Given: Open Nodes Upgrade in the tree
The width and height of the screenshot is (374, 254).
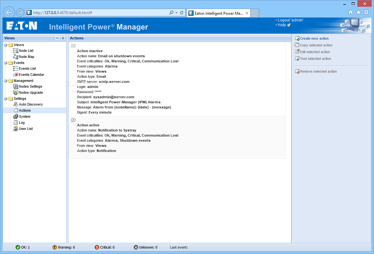Looking at the screenshot, I should click(31, 92).
